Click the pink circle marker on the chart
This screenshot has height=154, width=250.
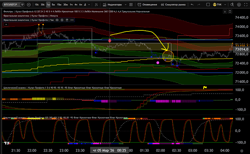pos(158,63)
